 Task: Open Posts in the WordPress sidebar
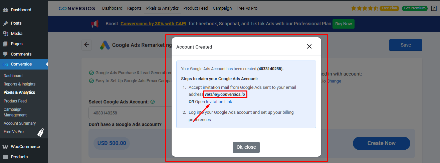[x=16, y=23]
